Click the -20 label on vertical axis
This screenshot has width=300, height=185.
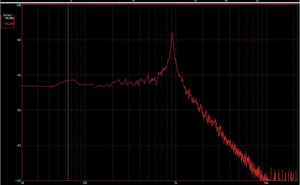pos(19,40)
